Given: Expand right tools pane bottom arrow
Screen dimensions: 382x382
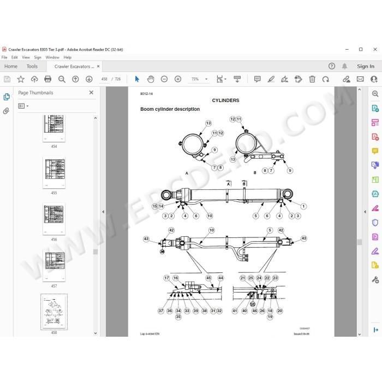Looking at the screenshot, I should [375, 330].
